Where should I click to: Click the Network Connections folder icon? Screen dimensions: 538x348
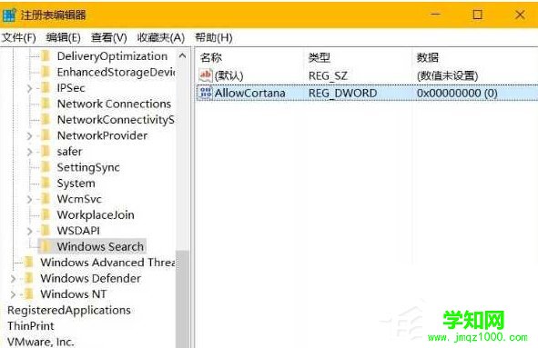click(x=46, y=104)
